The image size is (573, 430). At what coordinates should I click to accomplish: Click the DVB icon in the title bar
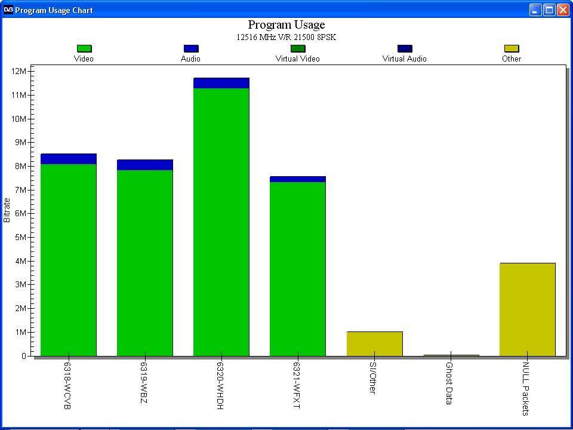(8, 10)
